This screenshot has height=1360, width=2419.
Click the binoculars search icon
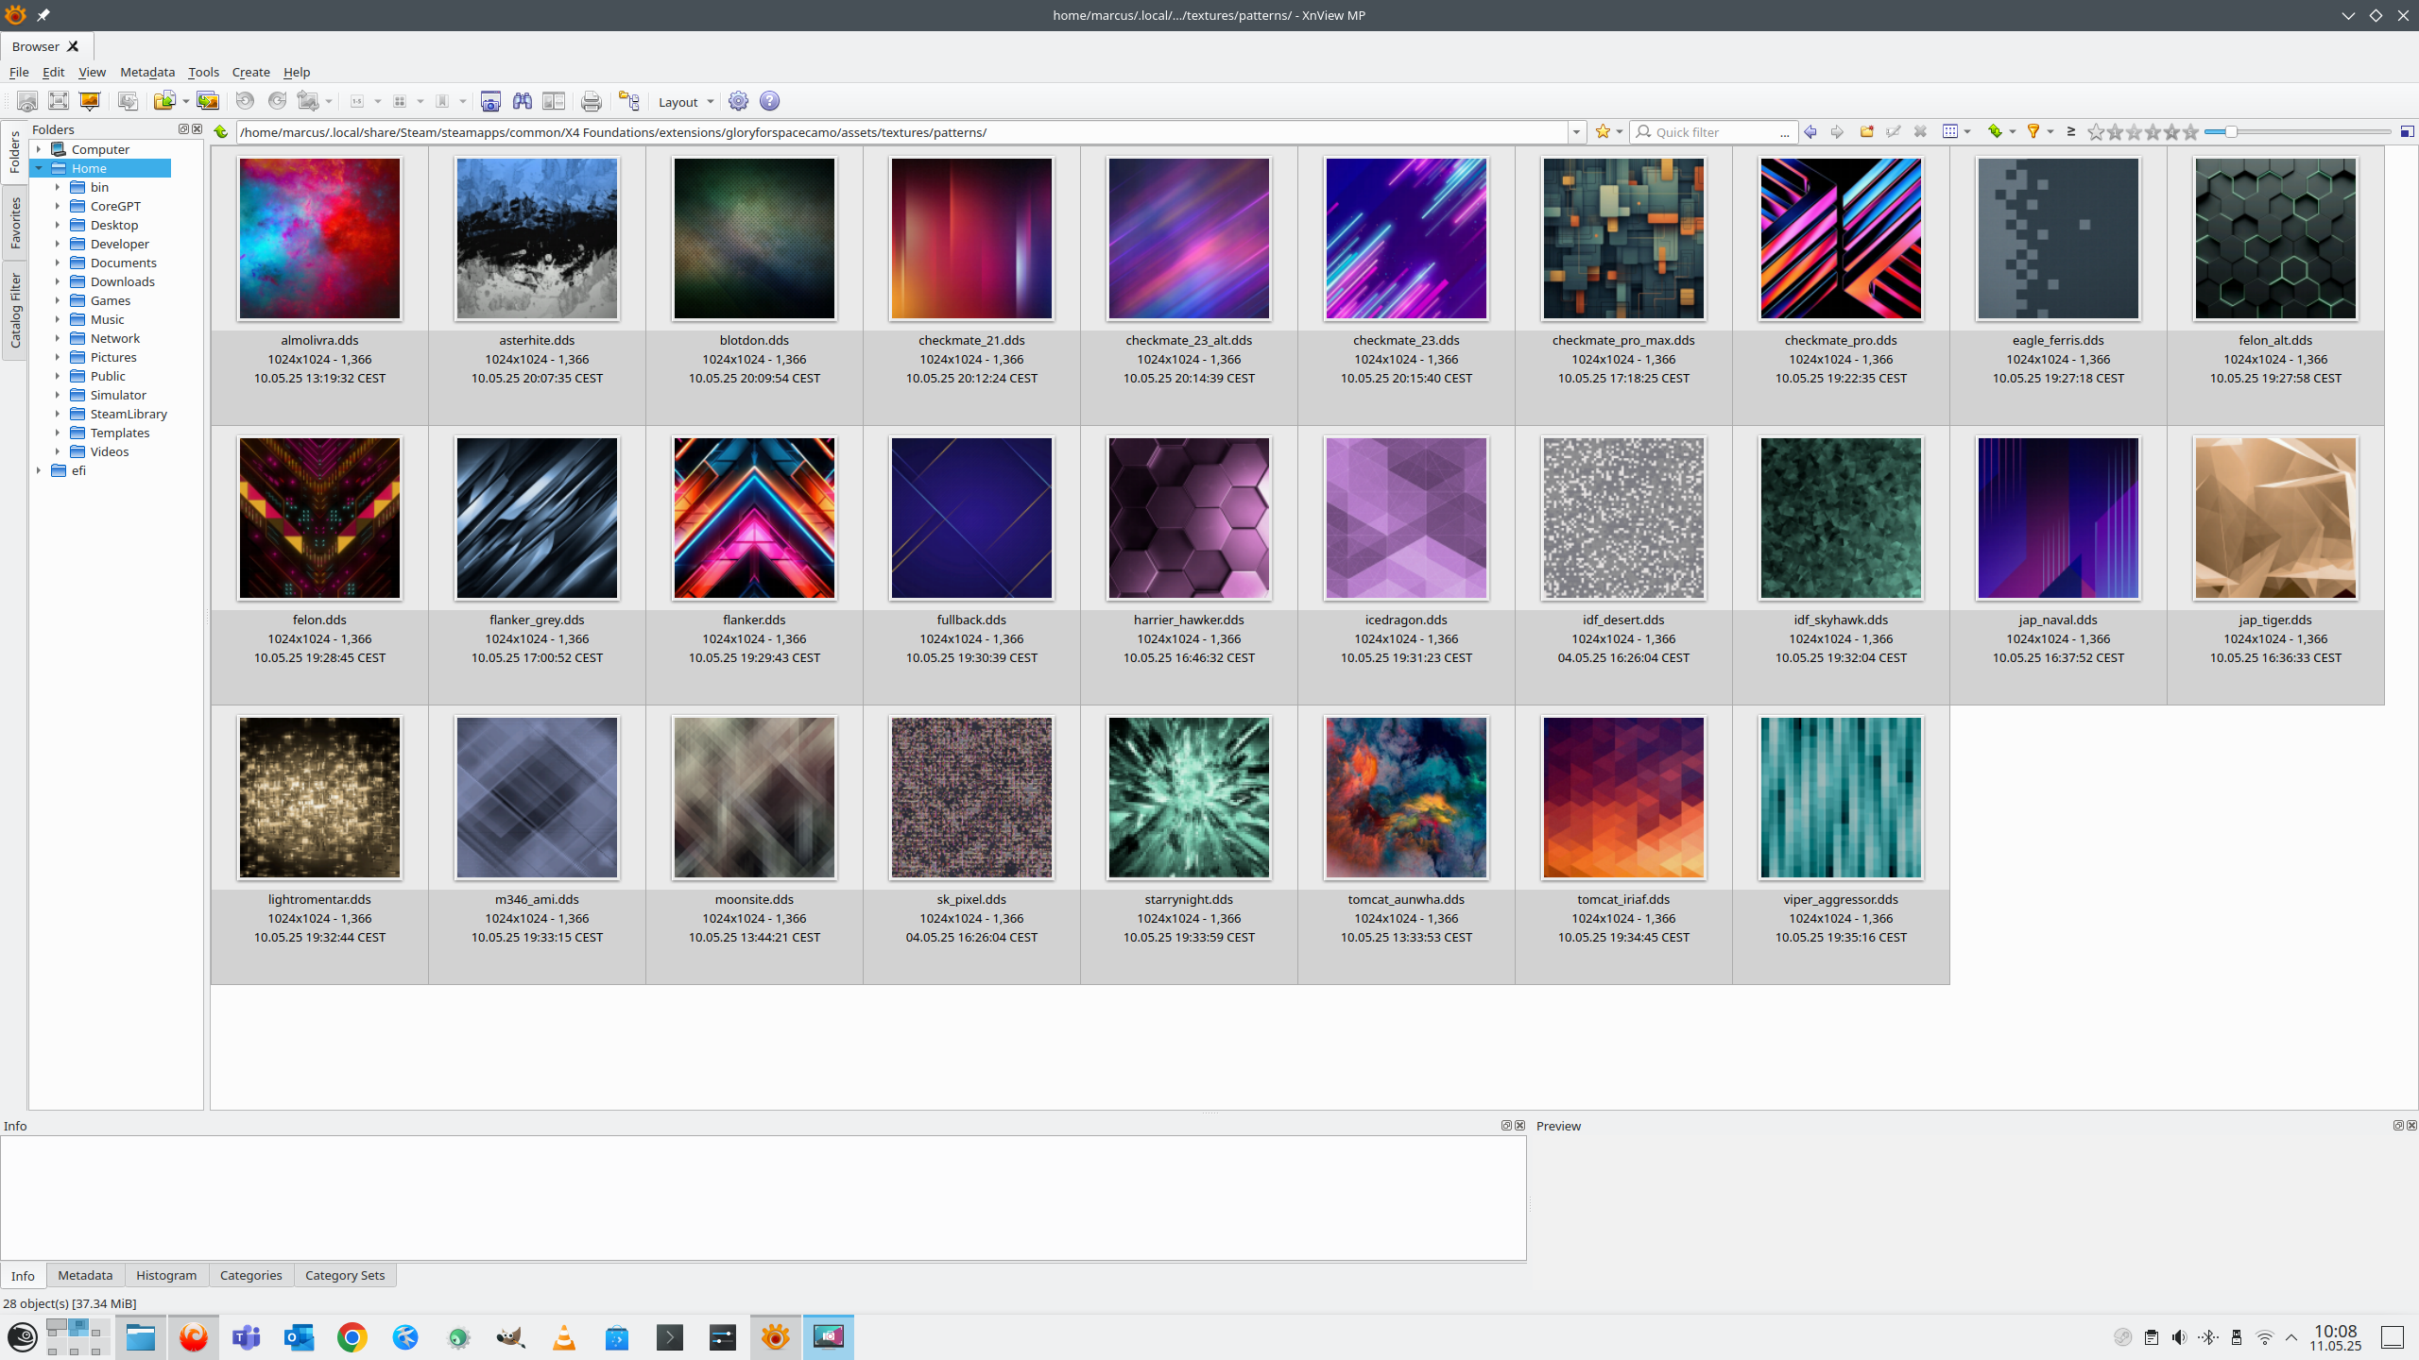[x=522, y=101]
